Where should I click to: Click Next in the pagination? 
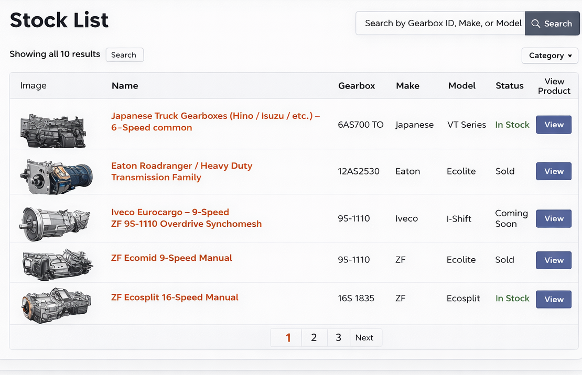pyautogui.click(x=364, y=338)
